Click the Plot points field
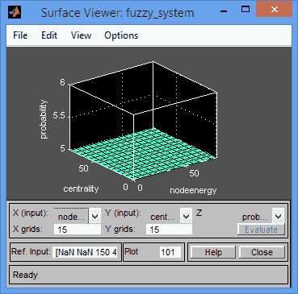This screenshot has width=298, height=294. 170,252
